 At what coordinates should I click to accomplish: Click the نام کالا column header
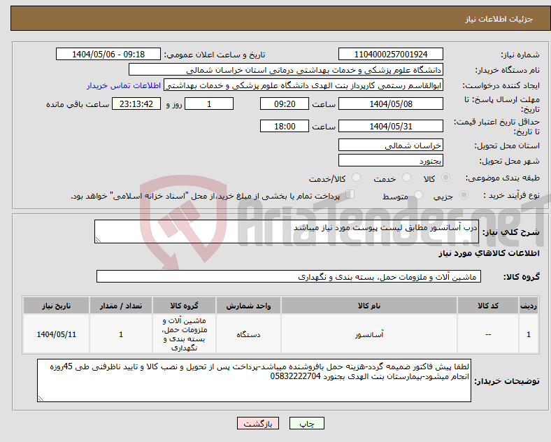369,306
